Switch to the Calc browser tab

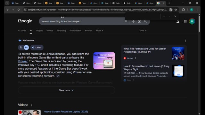[116, 3]
